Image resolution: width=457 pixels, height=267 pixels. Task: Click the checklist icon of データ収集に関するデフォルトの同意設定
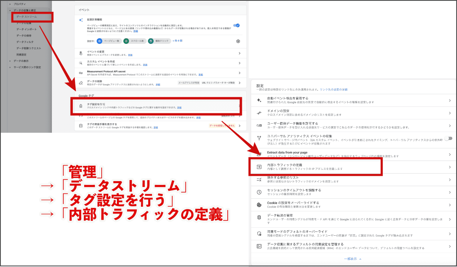click(259, 246)
